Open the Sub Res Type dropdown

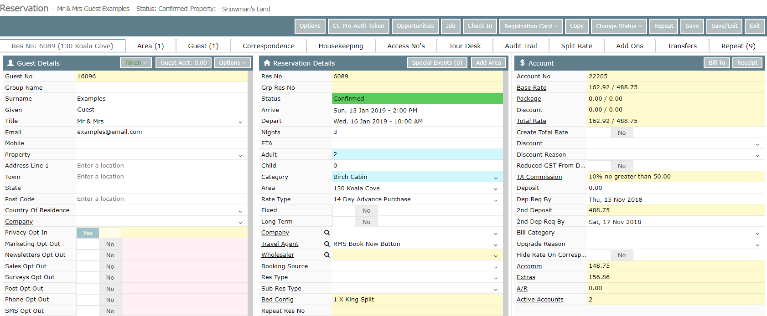(496, 289)
